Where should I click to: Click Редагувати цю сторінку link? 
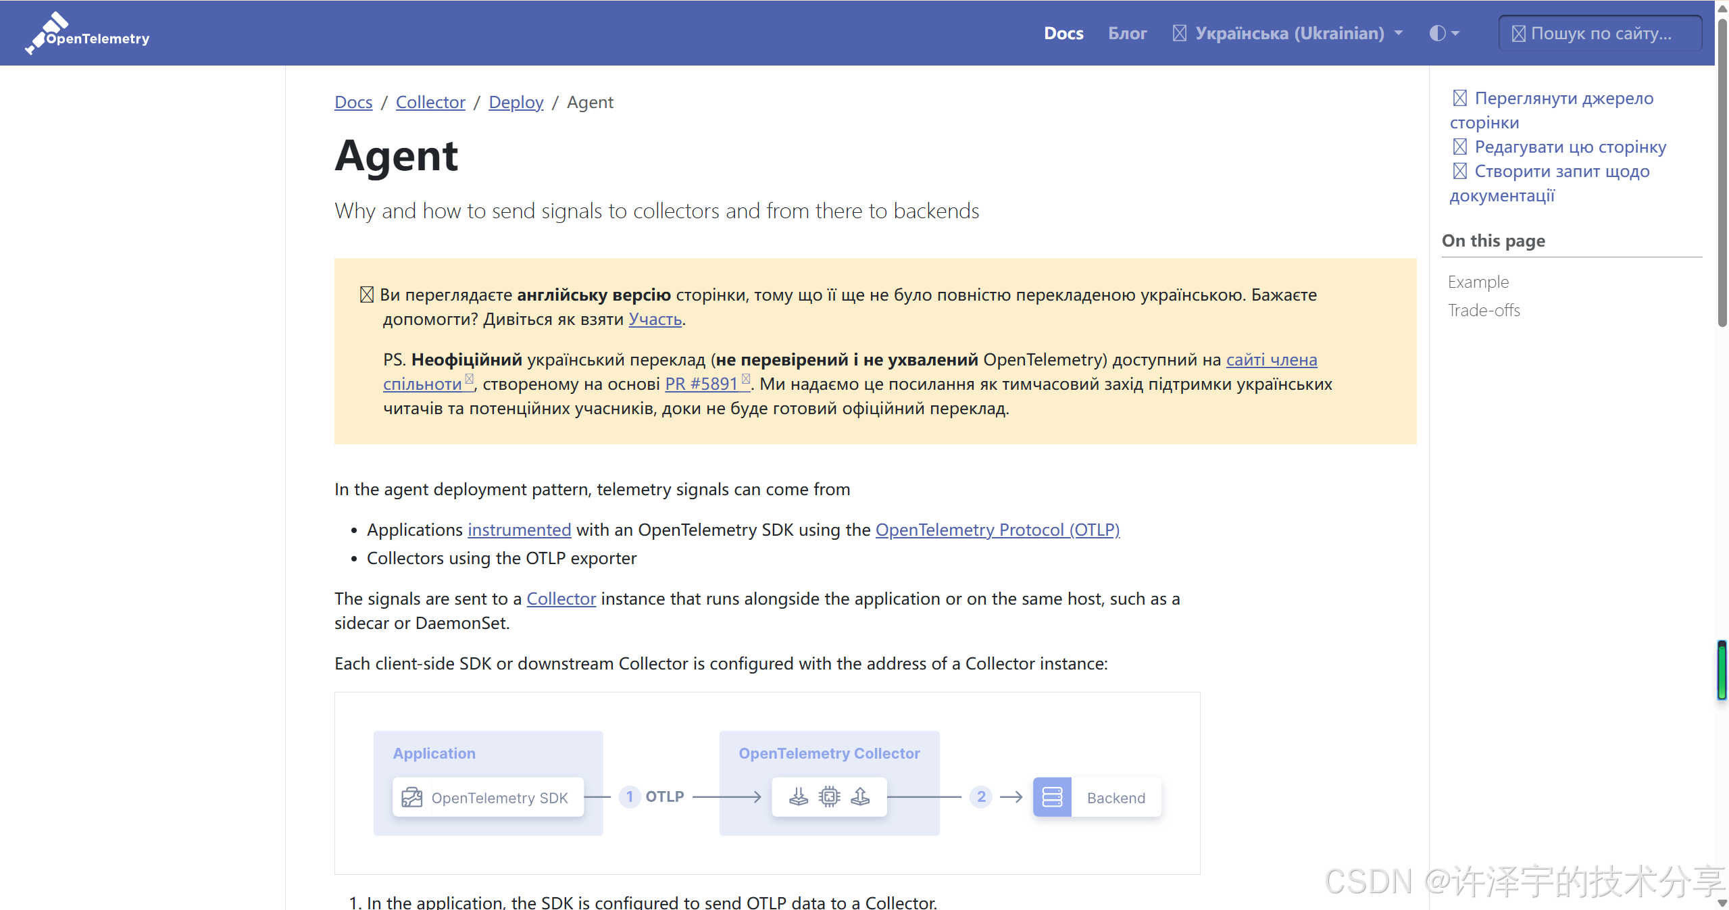click(1570, 147)
